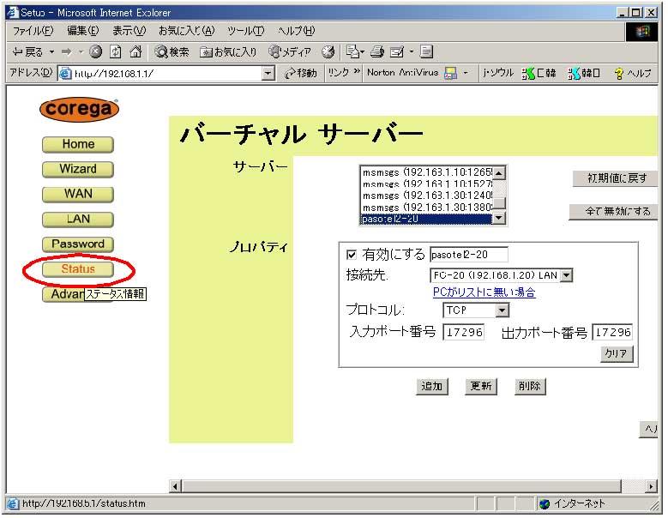Screen dimensions: 668x518
Task: Open the ツール menu
Action: point(246,31)
